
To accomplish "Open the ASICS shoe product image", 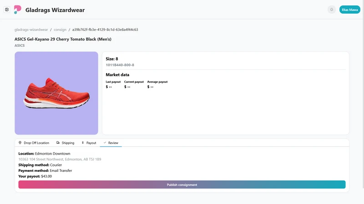I will coord(56,93).
